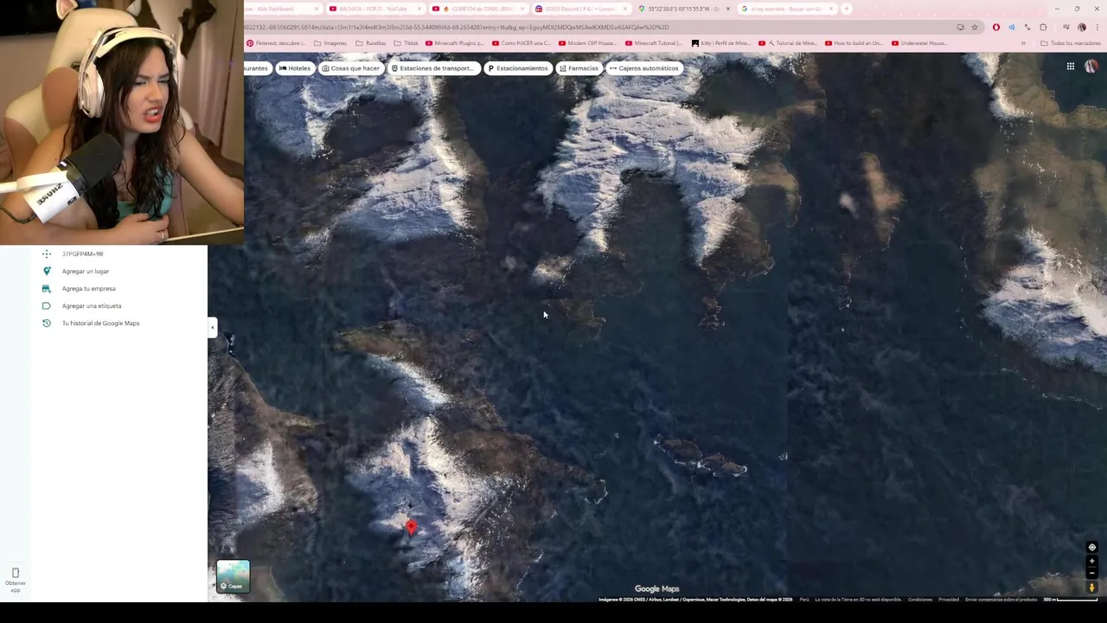Open Google account profile picture in Maps
The image size is (1107, 623).
1091,67
